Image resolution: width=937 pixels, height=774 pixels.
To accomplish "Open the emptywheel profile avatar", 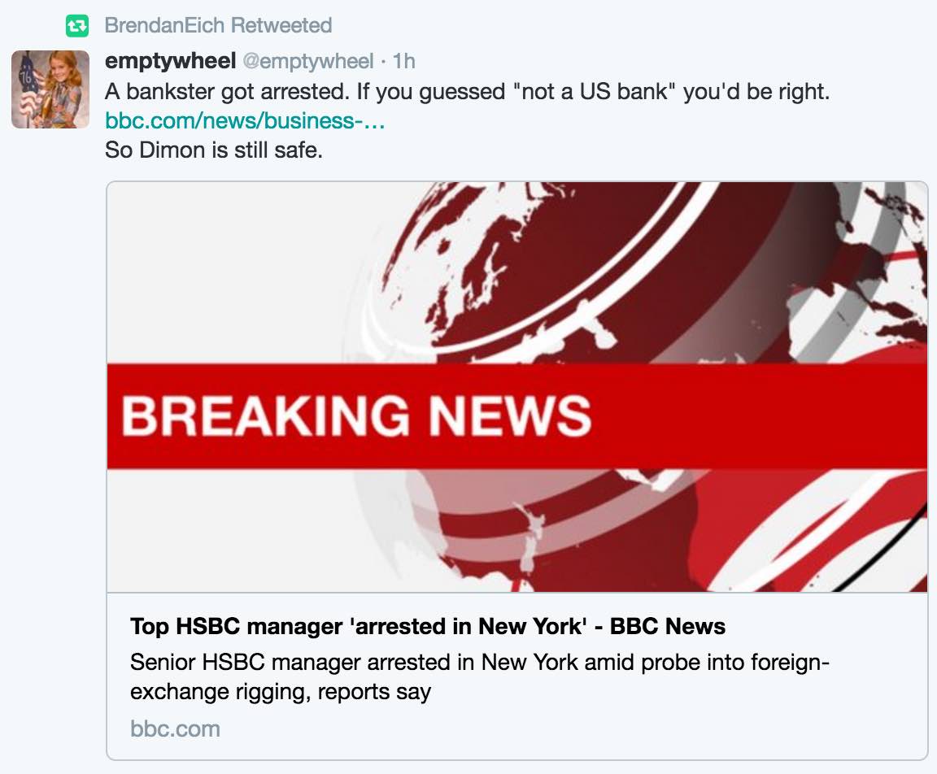I will point(50,89).
